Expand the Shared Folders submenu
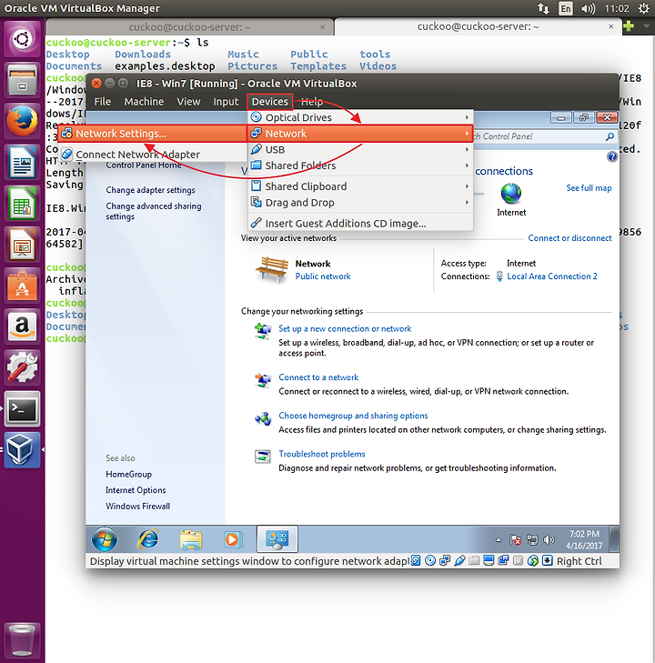This screenshot has height=663, width=655. point(360,166)
